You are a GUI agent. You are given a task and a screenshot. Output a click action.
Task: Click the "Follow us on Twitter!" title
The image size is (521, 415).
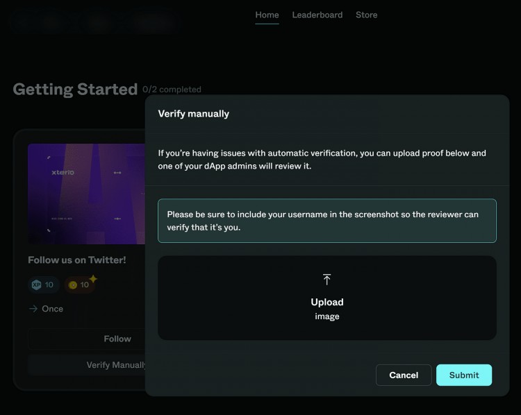click(76, 260)
